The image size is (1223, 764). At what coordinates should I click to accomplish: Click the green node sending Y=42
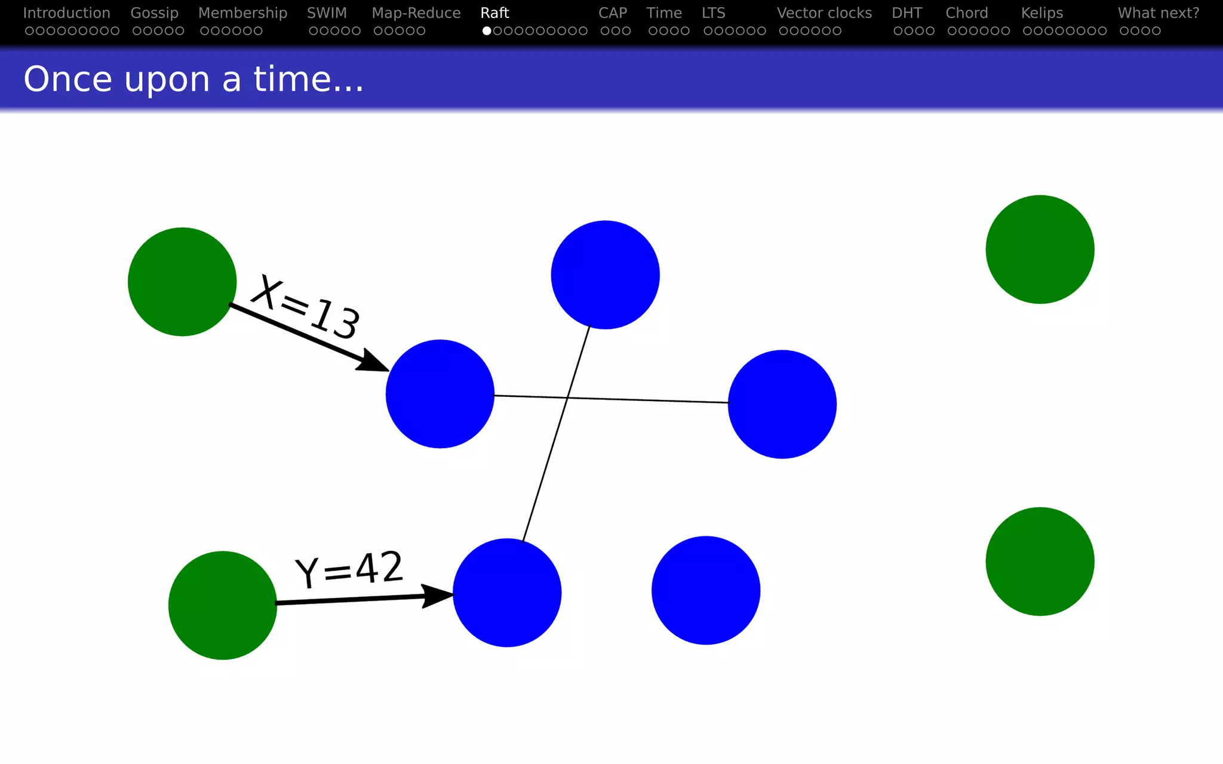tap(223, 605)
